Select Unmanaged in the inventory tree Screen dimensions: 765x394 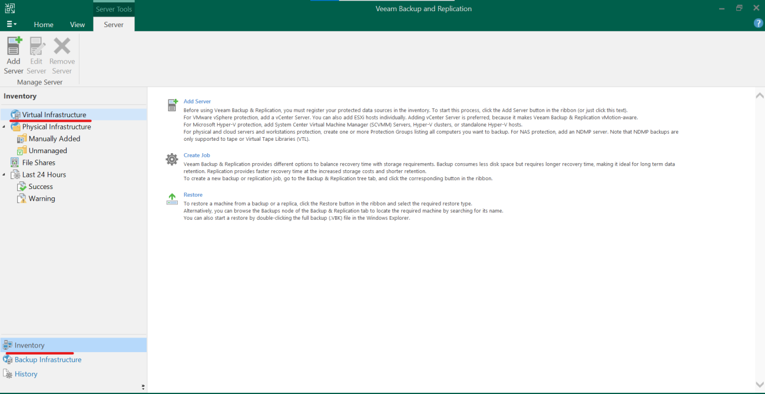pos(48,151)
